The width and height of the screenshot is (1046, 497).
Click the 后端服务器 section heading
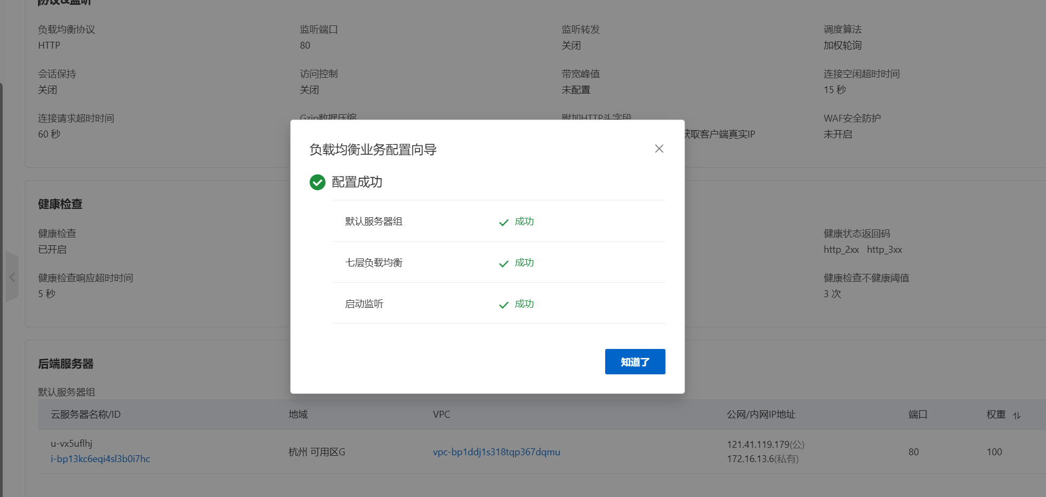[66, 364]
